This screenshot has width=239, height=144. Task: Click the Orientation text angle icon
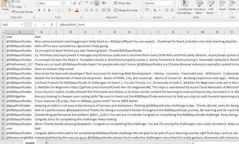104,3
